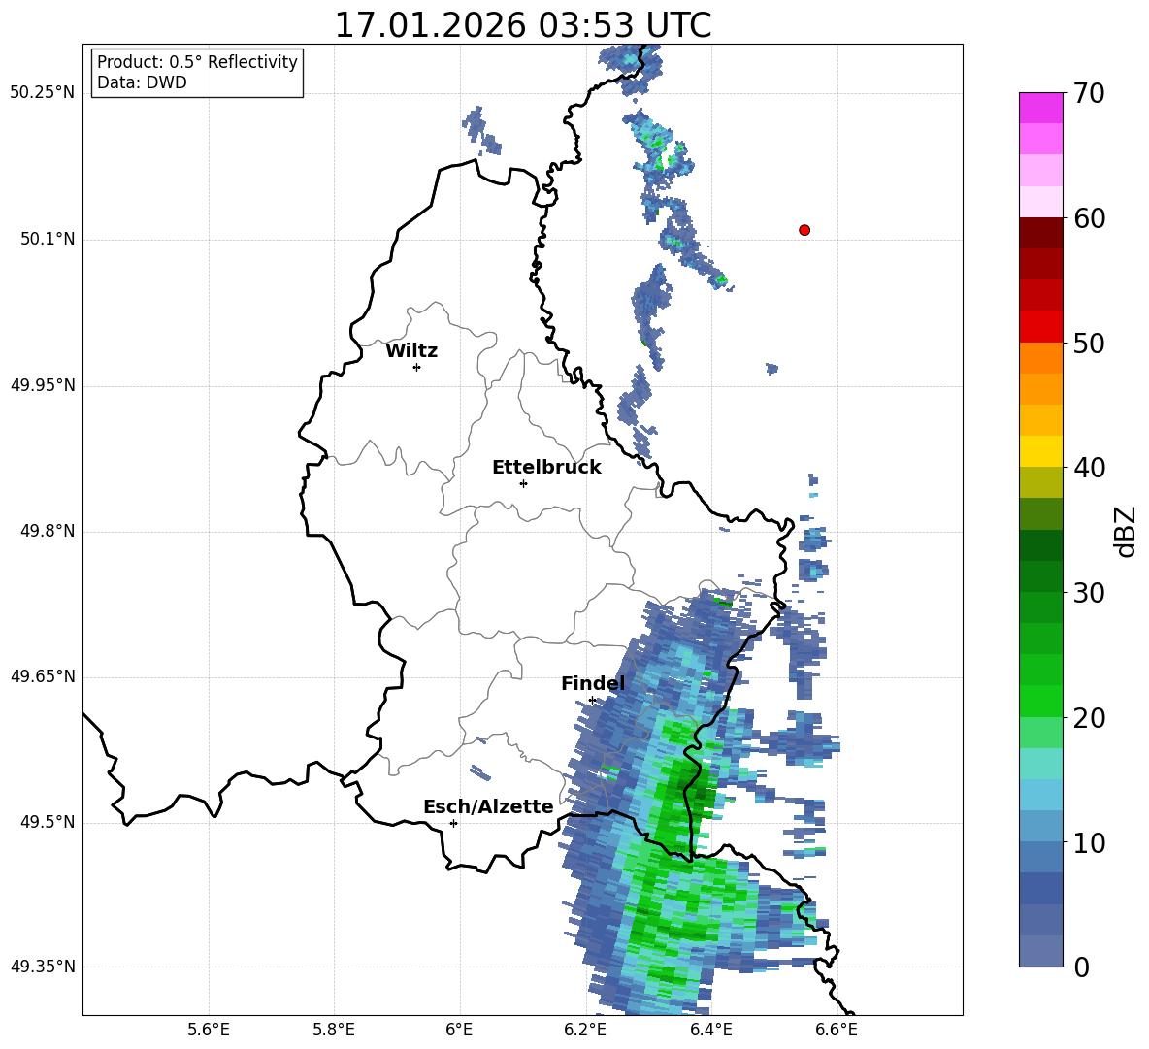Click the 6.6°E longitude label
Screen dimensions: 1149x1049
tap(837, 1030)
